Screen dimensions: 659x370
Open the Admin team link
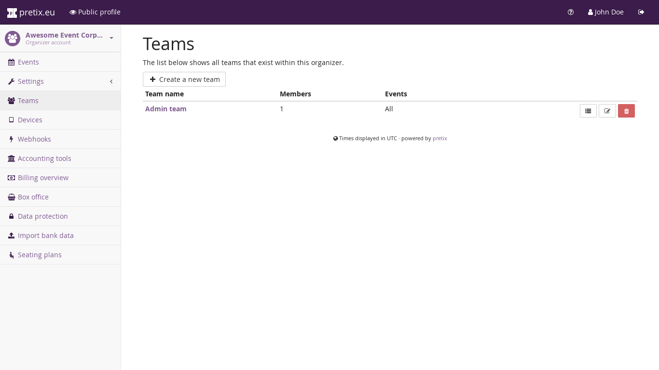(x=165, y=109)
